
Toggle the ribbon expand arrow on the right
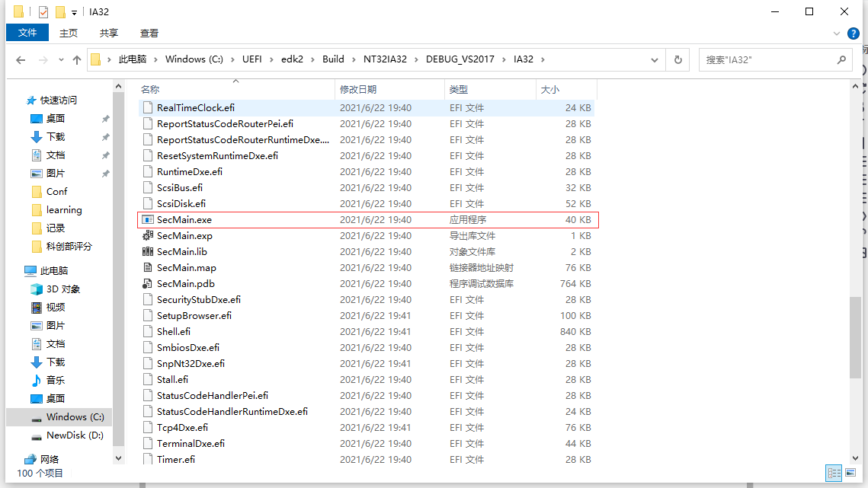(x=837, y=33)
